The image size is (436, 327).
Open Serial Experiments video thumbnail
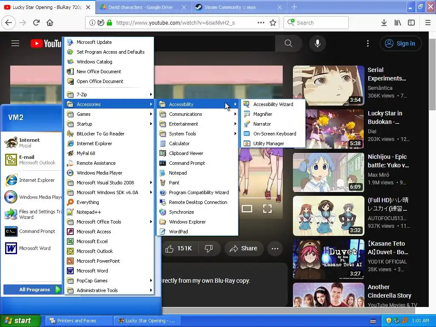[x=328, y=85]
